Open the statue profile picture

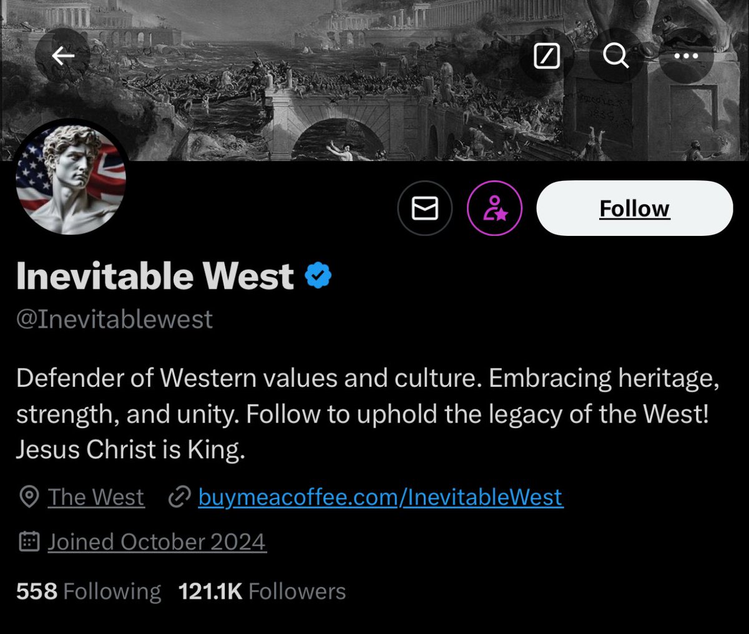[x=71, y=178]
